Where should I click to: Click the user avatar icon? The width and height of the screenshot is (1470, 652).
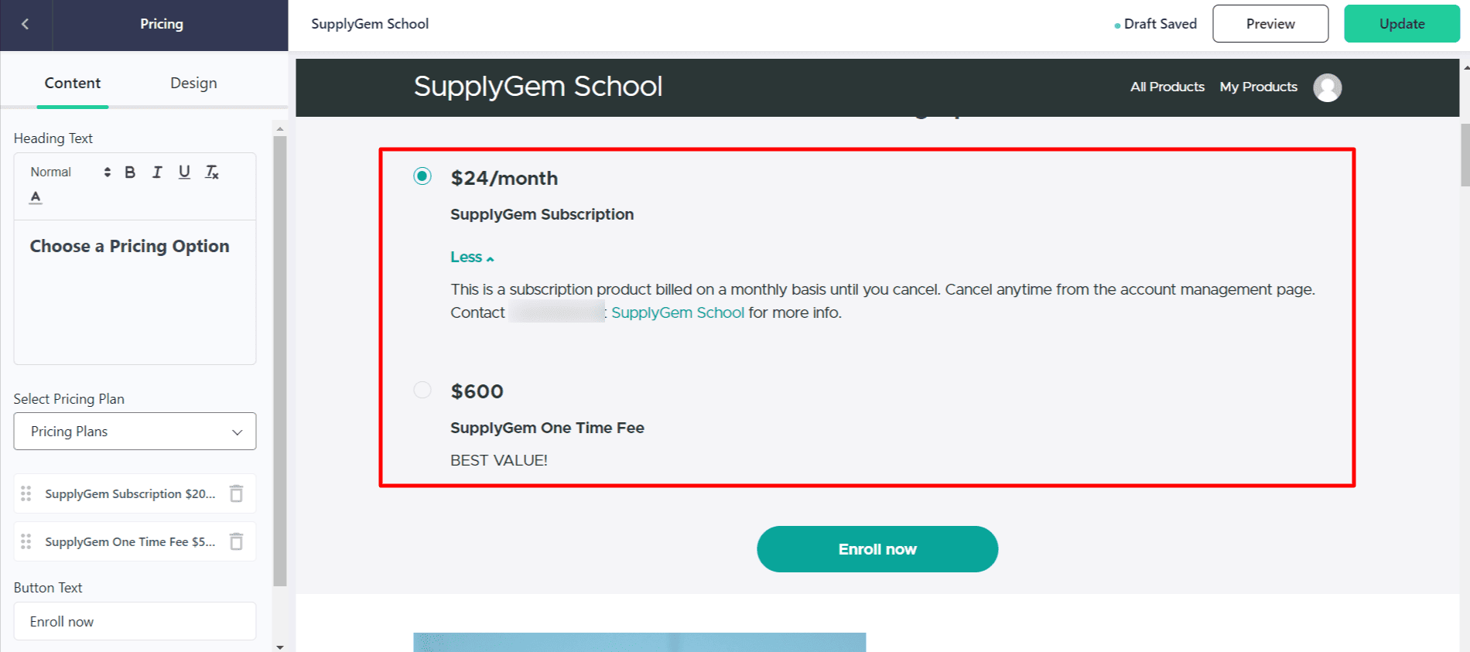[1327, 87]
